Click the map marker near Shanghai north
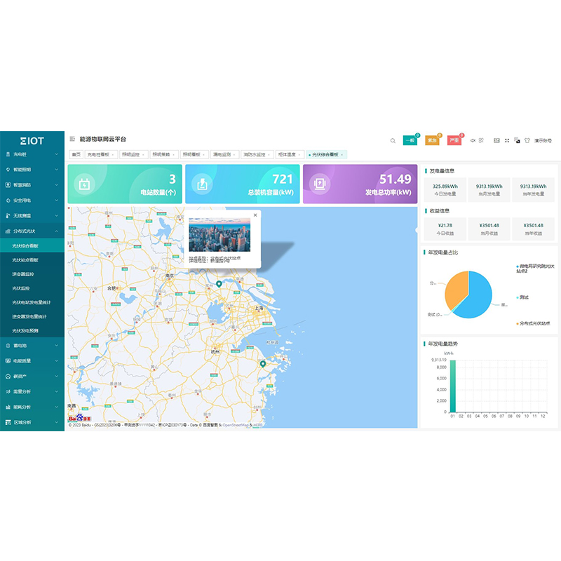Image resolution: width=561 pixels, height=561 pixels. tap(219, 284)
